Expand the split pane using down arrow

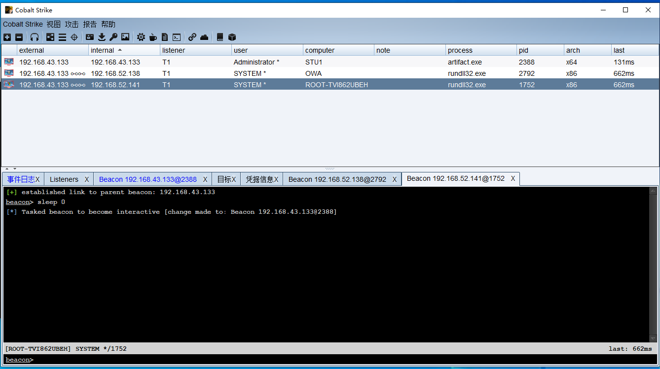pyautogui.click(x=14, y=168)
